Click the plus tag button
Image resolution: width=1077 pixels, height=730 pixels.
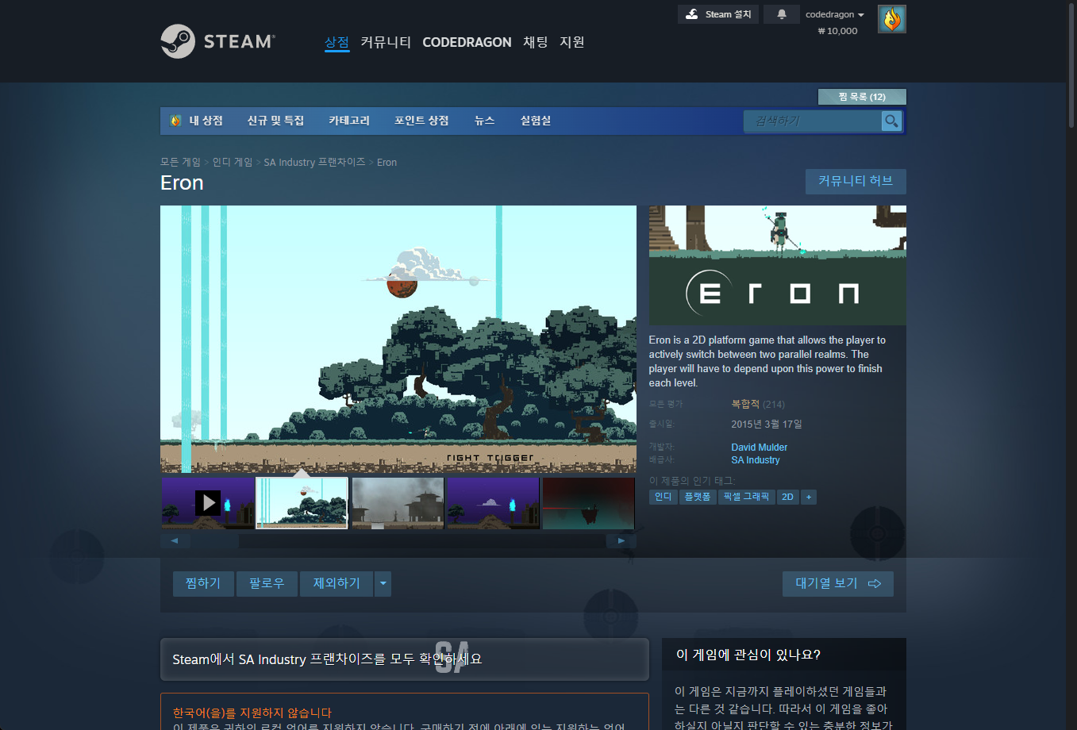pos(809,497)
